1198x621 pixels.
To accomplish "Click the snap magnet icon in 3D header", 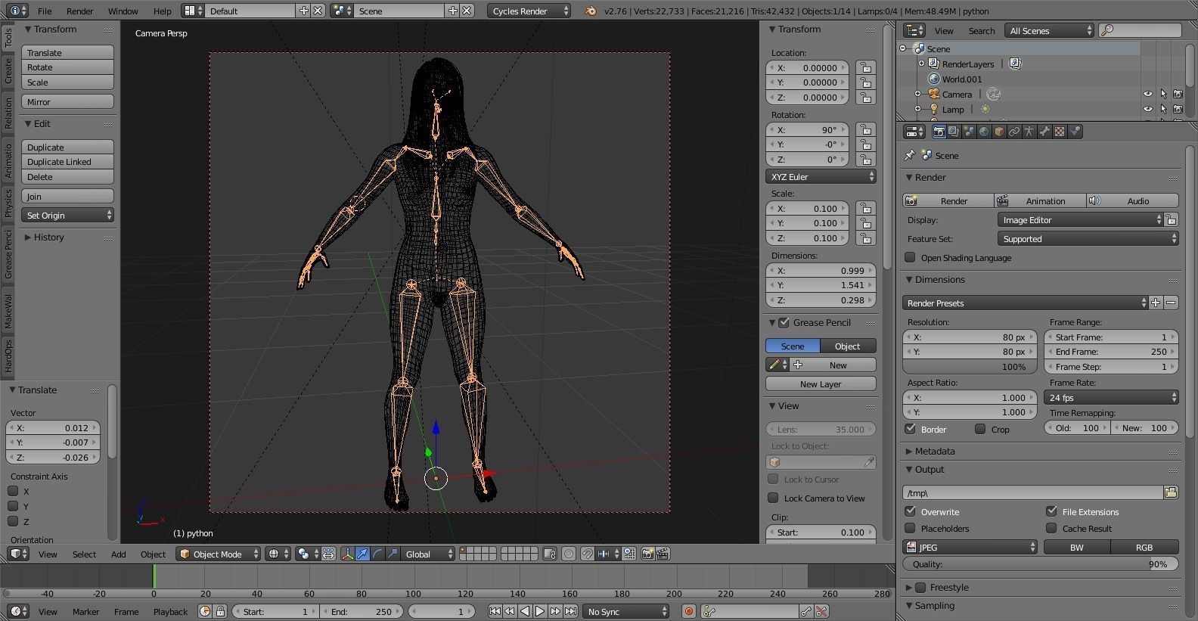I will click(587, 554).
